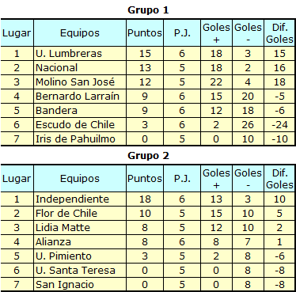Select Independiente's 18 points cell

(x=145, y=199)
